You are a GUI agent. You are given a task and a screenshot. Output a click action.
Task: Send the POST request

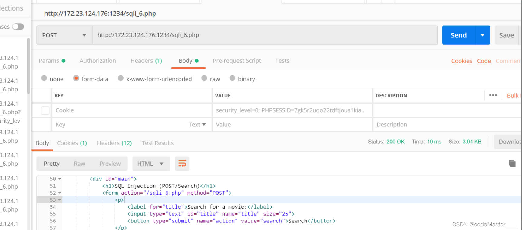click(x=459, y=35)
